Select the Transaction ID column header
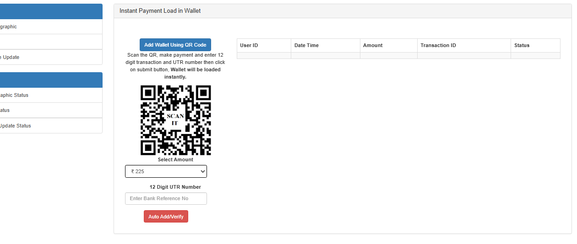The width and height of the screenshot is (577, 244). 464,45
